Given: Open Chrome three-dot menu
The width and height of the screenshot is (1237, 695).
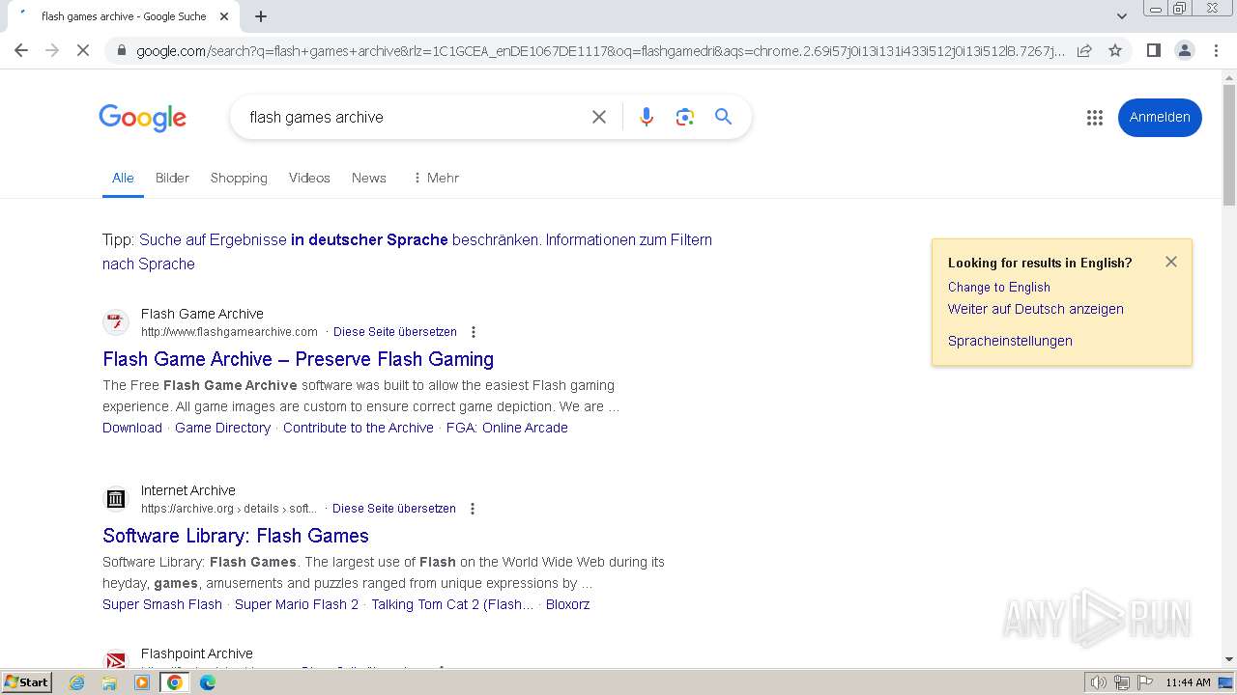Looking at the screenshot, I should (1216, 50).
